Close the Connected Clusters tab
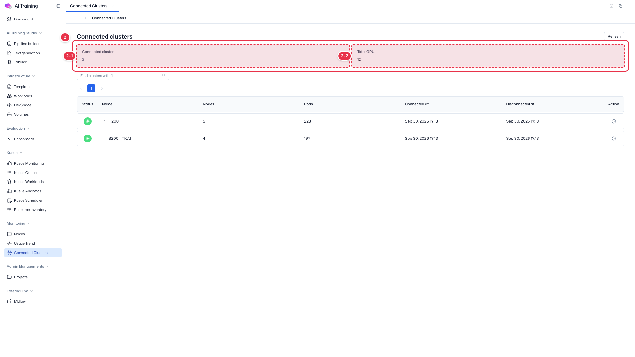Image resolution: width=635 pixels, height=357 pixels. pos(113,6)
